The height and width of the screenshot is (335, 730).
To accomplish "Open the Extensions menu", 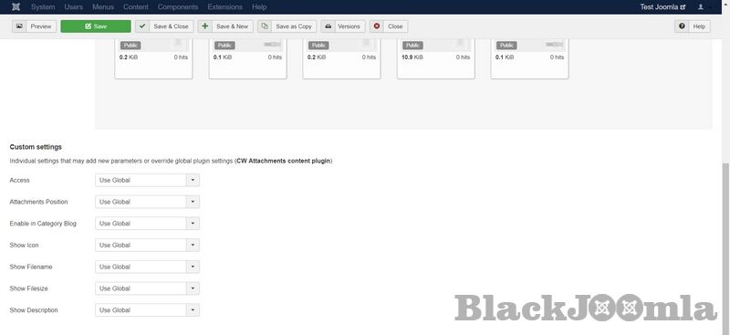I will point(224,7).
